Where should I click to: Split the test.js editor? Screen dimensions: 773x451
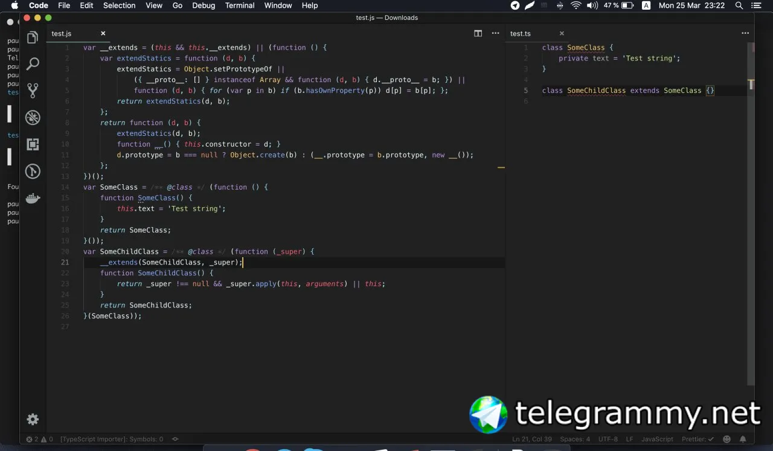(x=478, y=34)
